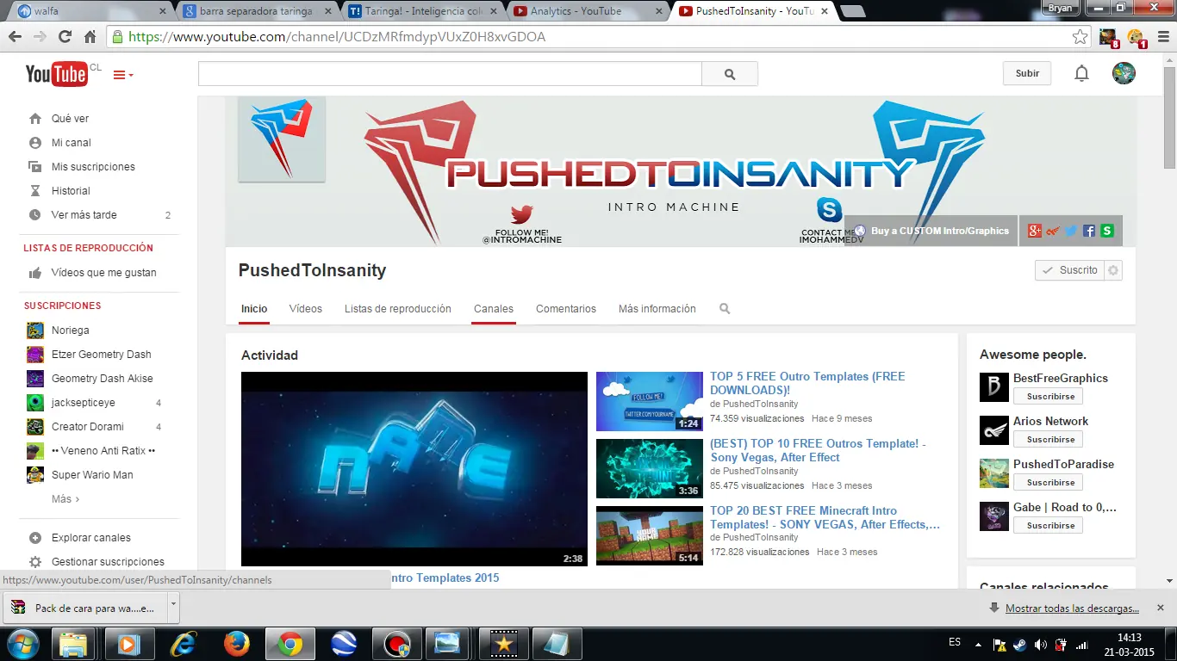
Task: Open the green S link on the banner
Action: pyautogui.click(x=1107, y=231)
